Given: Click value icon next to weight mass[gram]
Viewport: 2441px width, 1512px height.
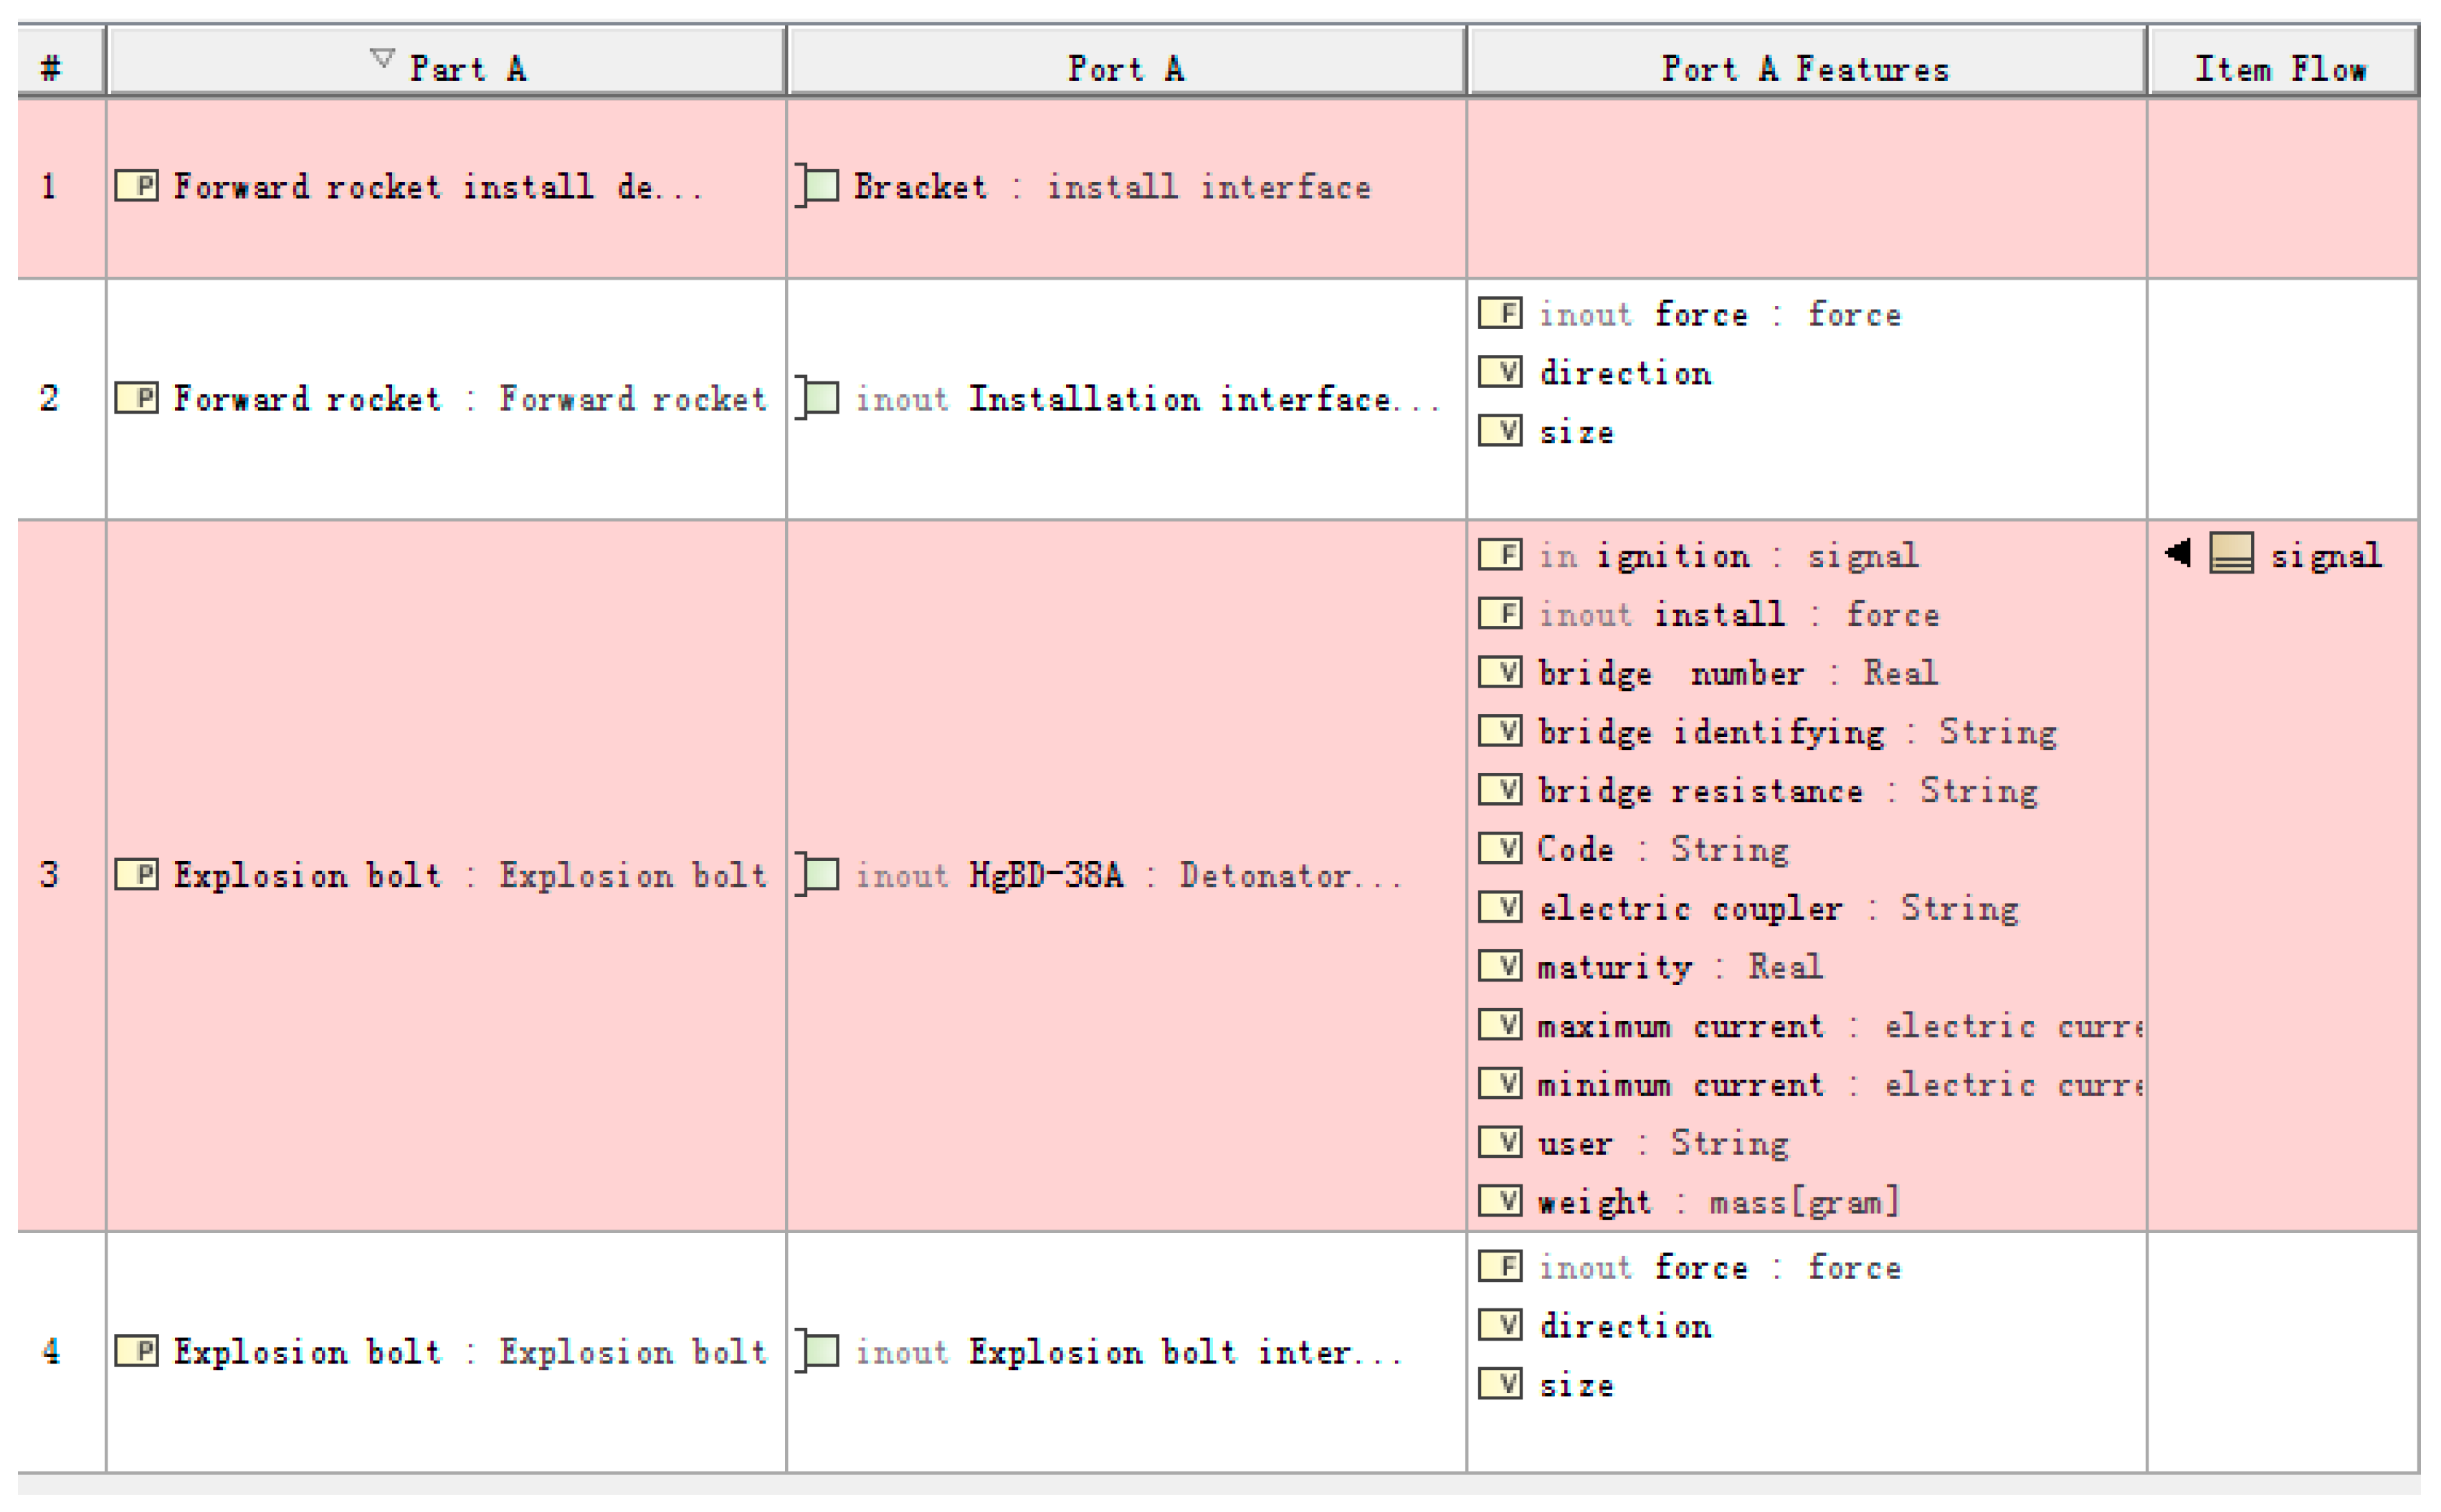Looking at the screenshot, I should [1500, 1200].
